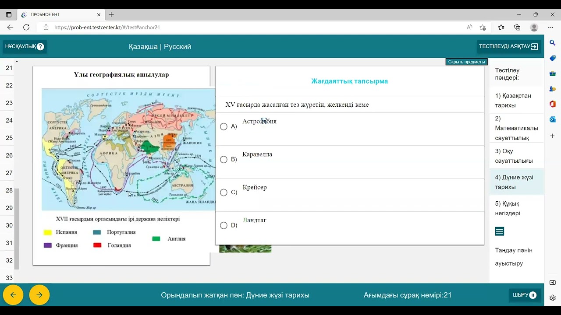The image size is (561, 315).
Task: Jump to question 25
Action: click(x=9, y=138)
